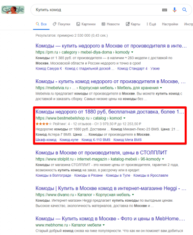Open sitelink Комод К-110 BMS
This screenshot has height=235, width=193.
(96, 140)
